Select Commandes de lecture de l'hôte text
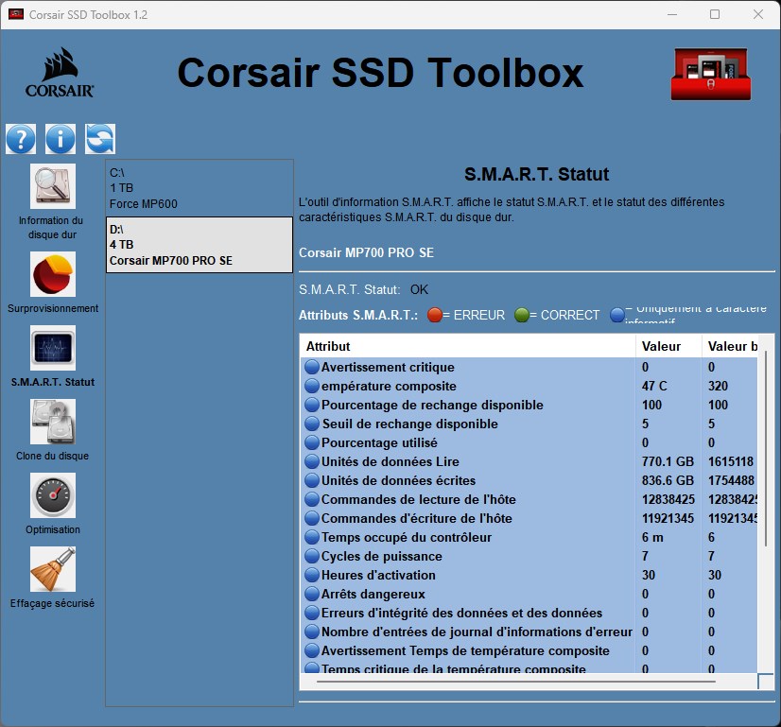The image size is (781, 727). [x=418, y=499]
